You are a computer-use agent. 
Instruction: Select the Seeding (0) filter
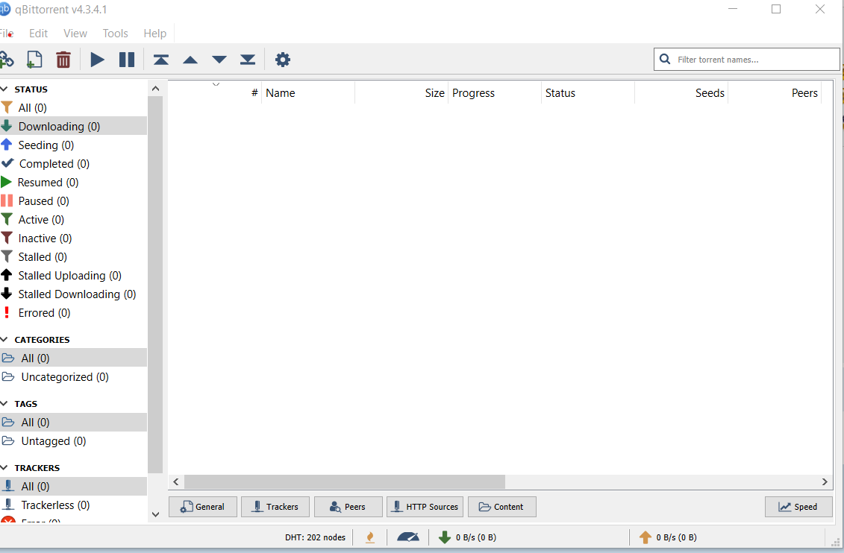tap(73, 145)
